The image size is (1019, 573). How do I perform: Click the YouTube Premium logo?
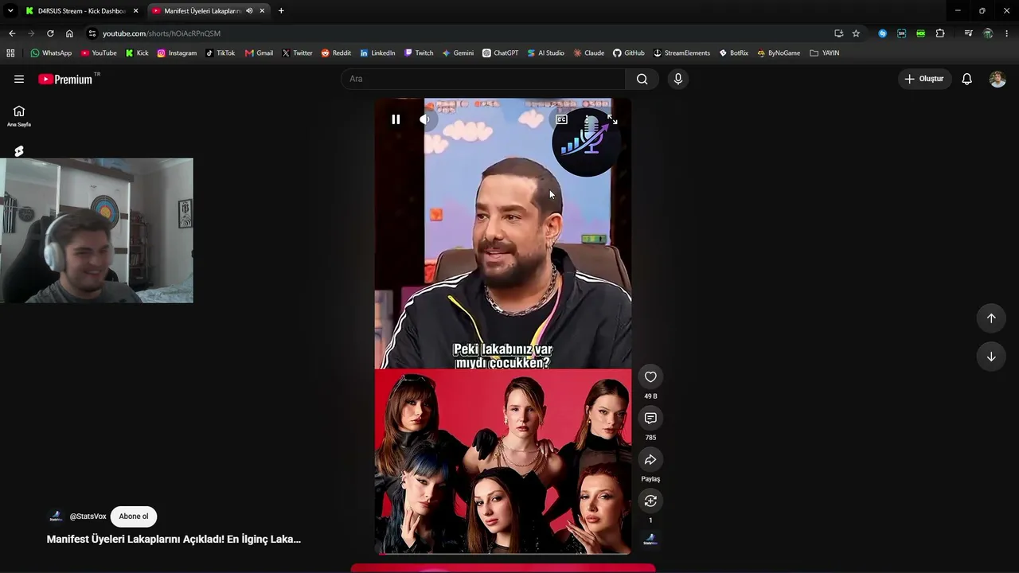65,79
